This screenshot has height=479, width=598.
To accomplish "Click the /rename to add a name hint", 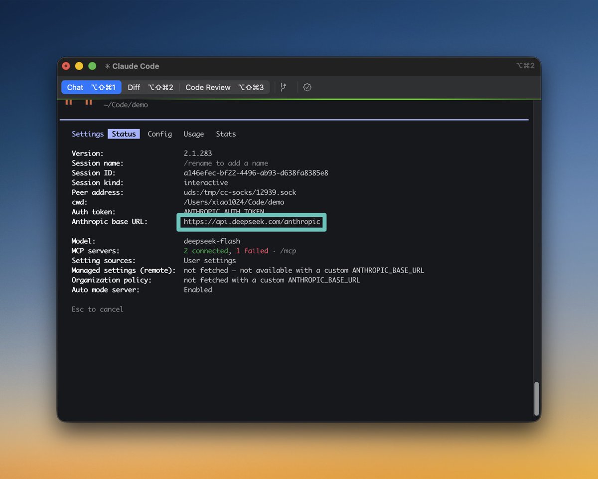I will point(226,163).
